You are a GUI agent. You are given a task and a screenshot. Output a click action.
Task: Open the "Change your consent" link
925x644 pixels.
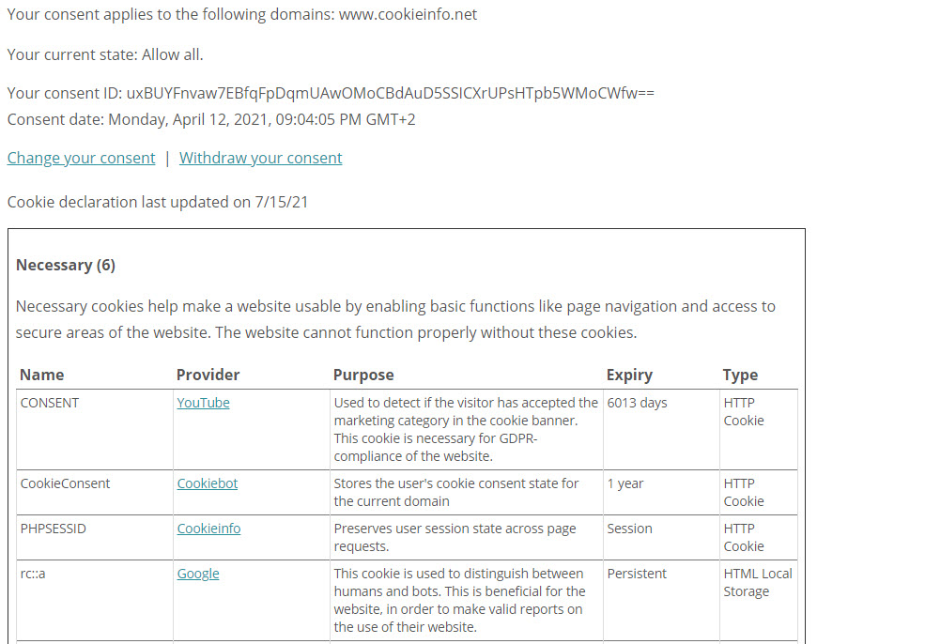tap(80, 158)
